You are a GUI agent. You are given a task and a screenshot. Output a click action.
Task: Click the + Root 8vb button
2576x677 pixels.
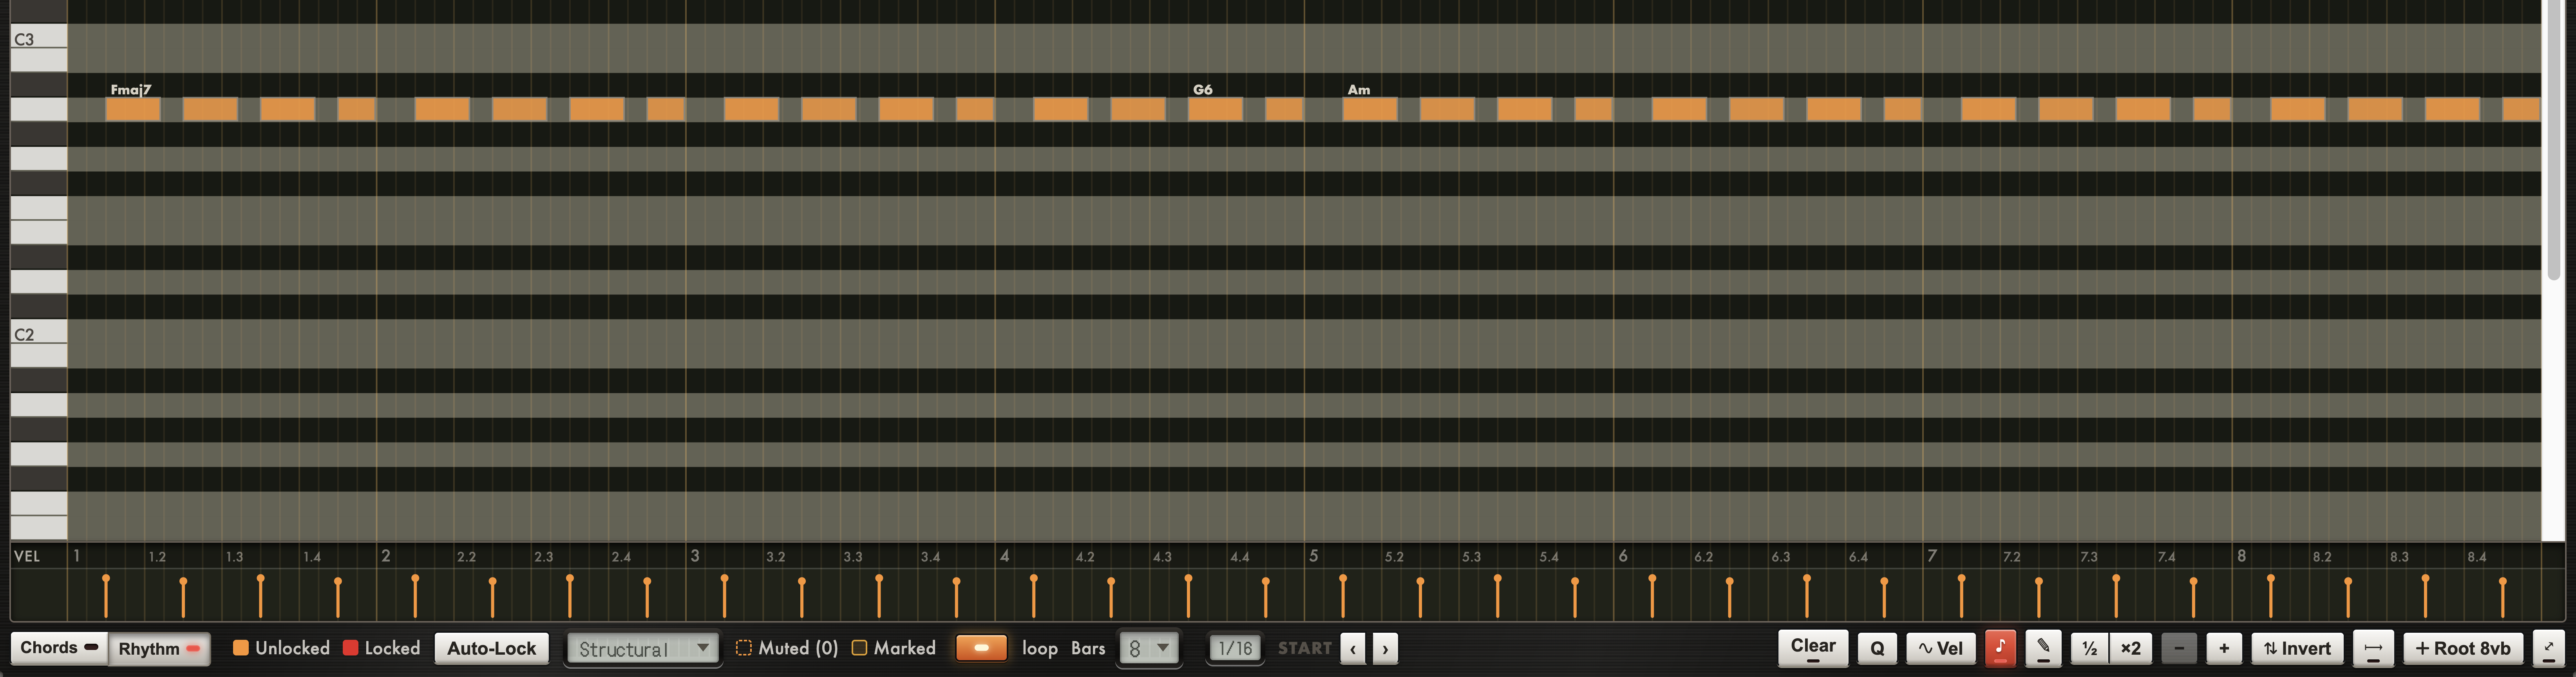(2463, 648)
